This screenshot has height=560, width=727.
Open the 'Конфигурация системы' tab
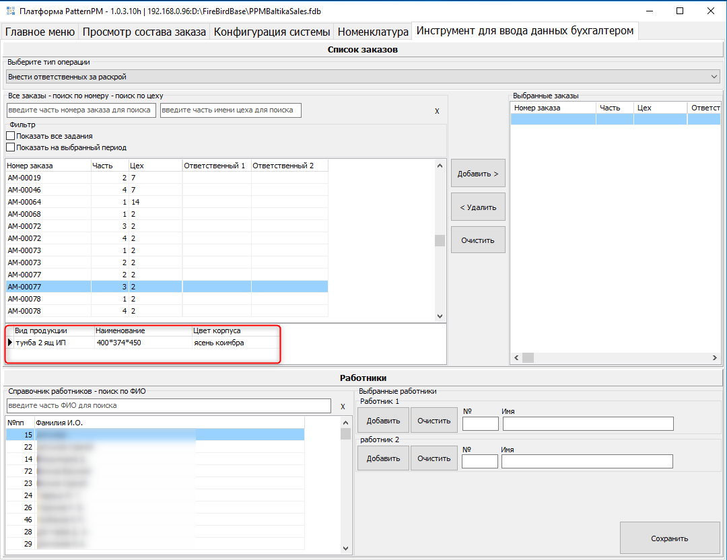point(272,32)
